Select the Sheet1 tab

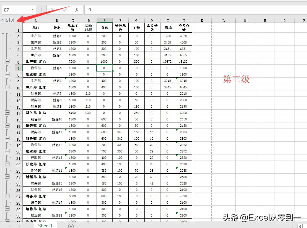[45, 225]
